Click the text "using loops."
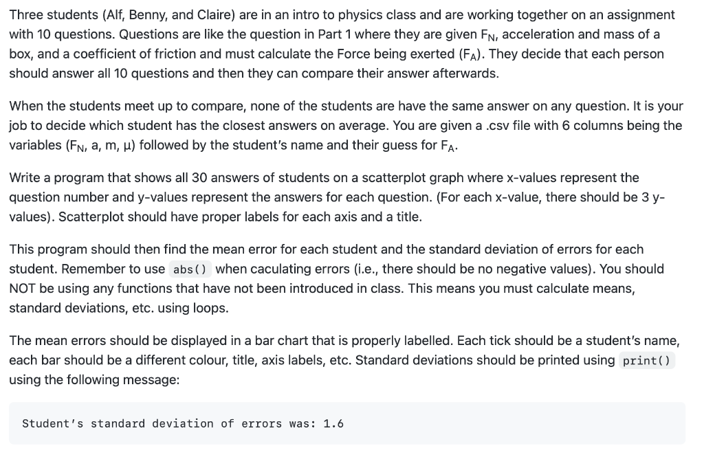 [x=192, y=309]
